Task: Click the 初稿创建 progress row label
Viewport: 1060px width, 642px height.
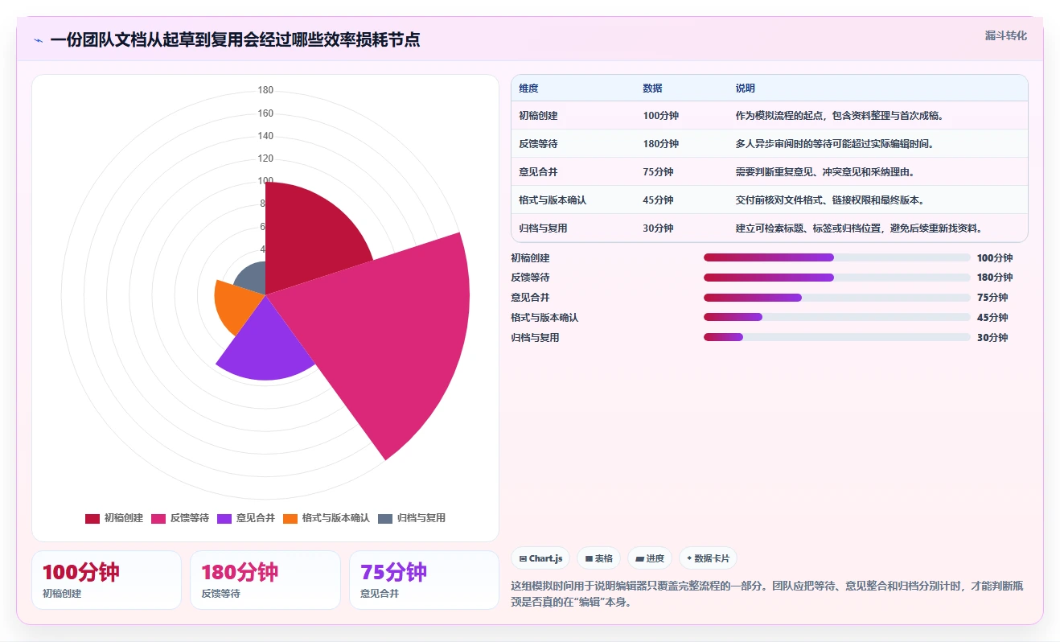Action: coord(530,258)
